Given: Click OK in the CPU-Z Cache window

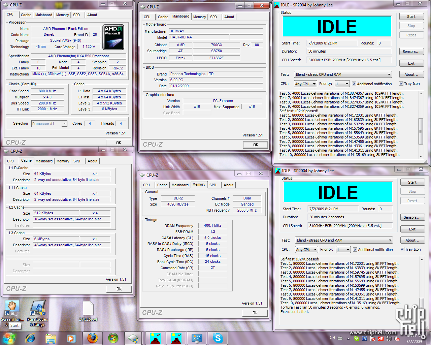Looking at the screenshot, I should pyautogui.click(x=119, y=289).
